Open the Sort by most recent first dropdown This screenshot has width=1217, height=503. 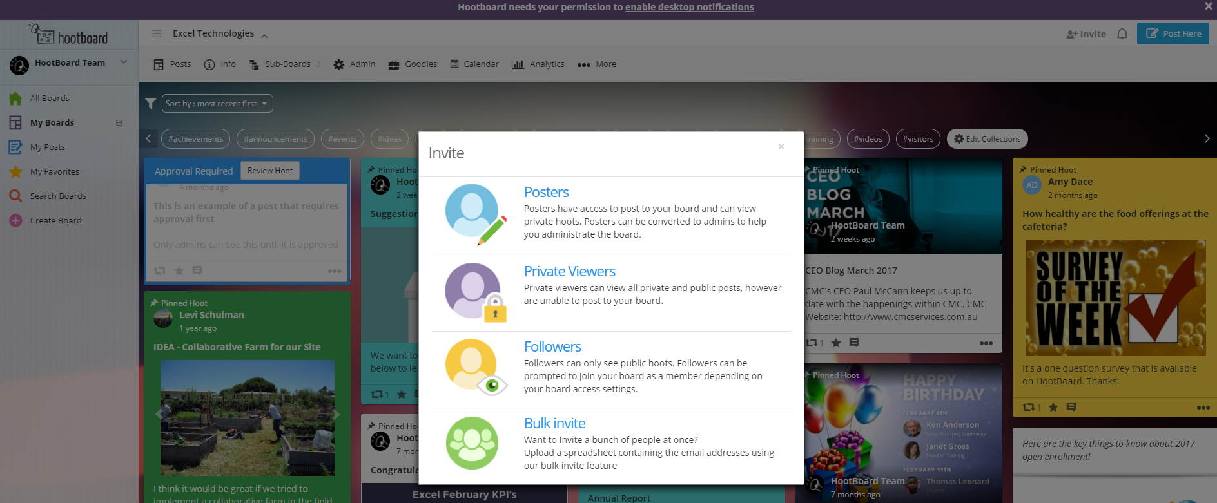tap(217, 104)
